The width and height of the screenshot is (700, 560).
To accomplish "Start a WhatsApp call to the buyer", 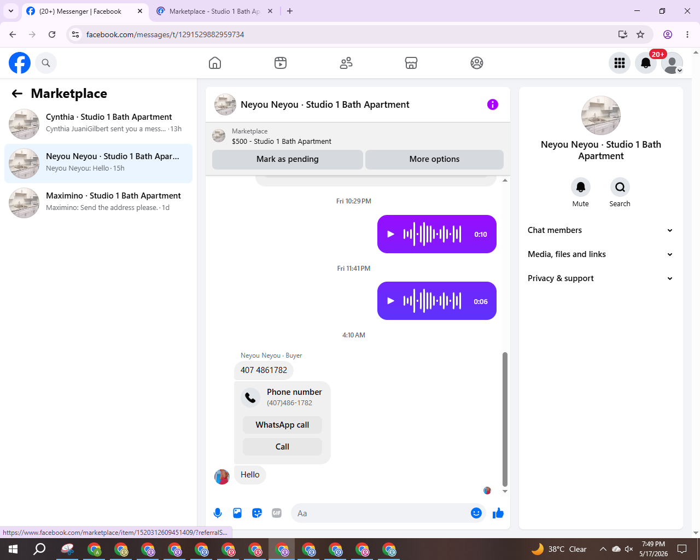I will tap(282, 425).
